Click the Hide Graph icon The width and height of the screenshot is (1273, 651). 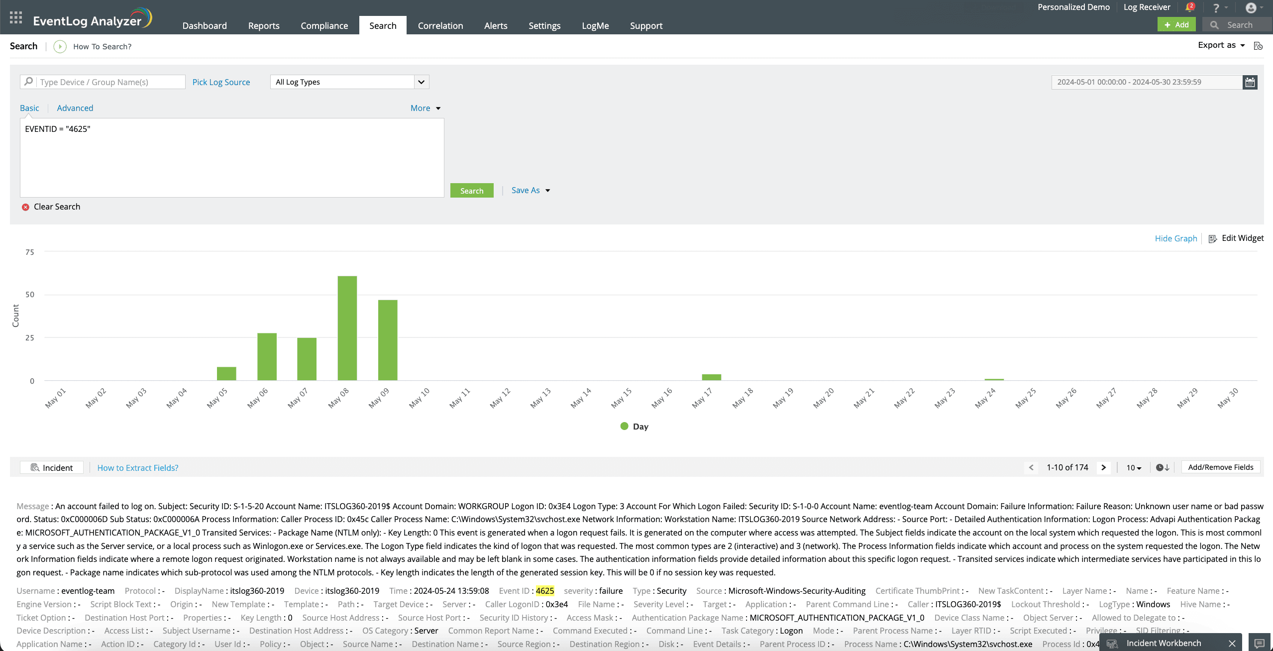pos(1174,238)
